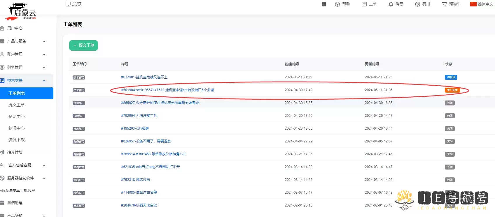Click the 总览 overview item in header
495x217 pixels.
(x=74, y=4)
